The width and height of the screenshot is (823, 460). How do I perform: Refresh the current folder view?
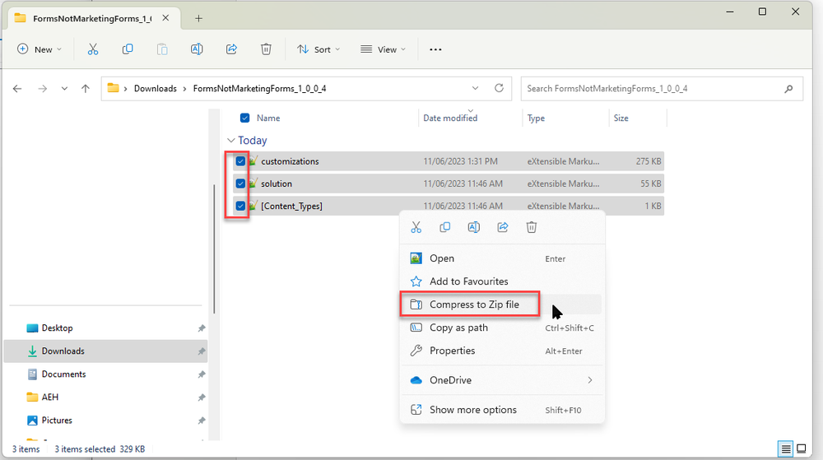pos(500,88)
